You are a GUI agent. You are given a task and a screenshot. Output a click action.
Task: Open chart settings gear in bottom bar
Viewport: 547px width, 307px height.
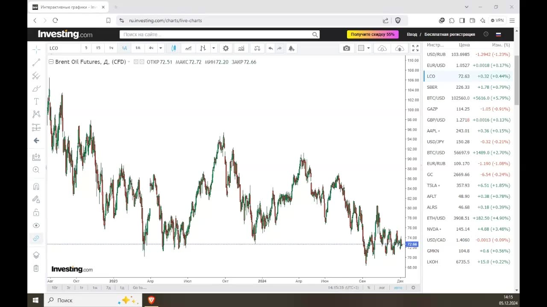pyautogui.click(x=413, y=288)
